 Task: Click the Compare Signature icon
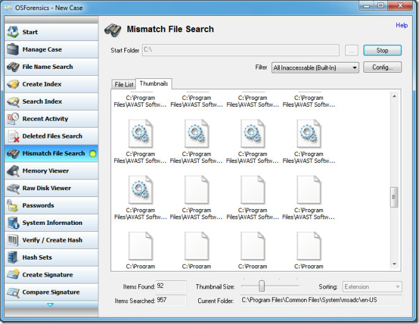[13, 292]
